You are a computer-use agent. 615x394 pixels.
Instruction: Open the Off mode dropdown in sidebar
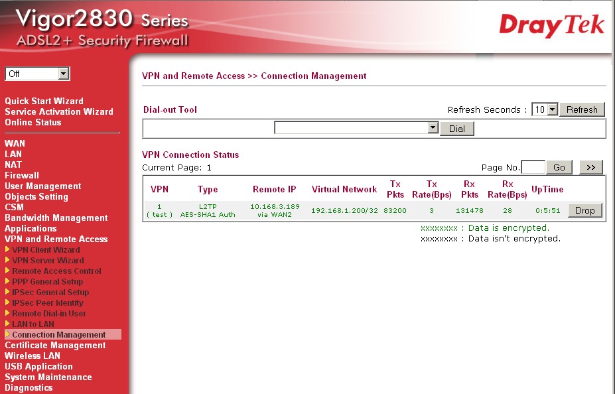(x=37, y=74)
